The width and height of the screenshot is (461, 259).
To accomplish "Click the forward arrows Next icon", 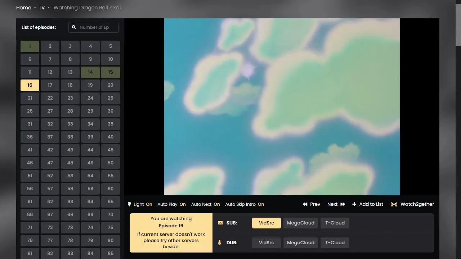I will 343,204.
